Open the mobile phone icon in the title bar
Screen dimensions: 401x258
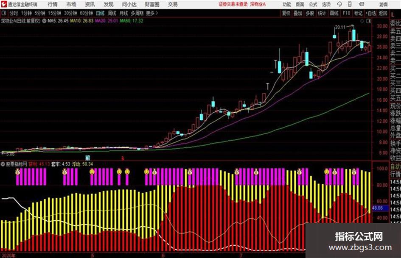(350, 4)
